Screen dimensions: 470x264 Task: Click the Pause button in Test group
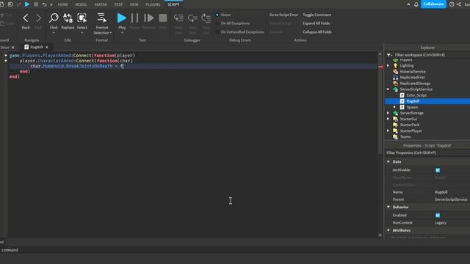[135, 18]
